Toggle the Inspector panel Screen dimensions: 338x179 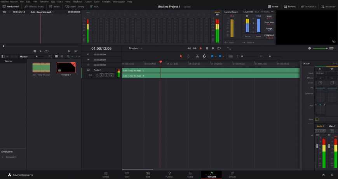click(328, 7)
